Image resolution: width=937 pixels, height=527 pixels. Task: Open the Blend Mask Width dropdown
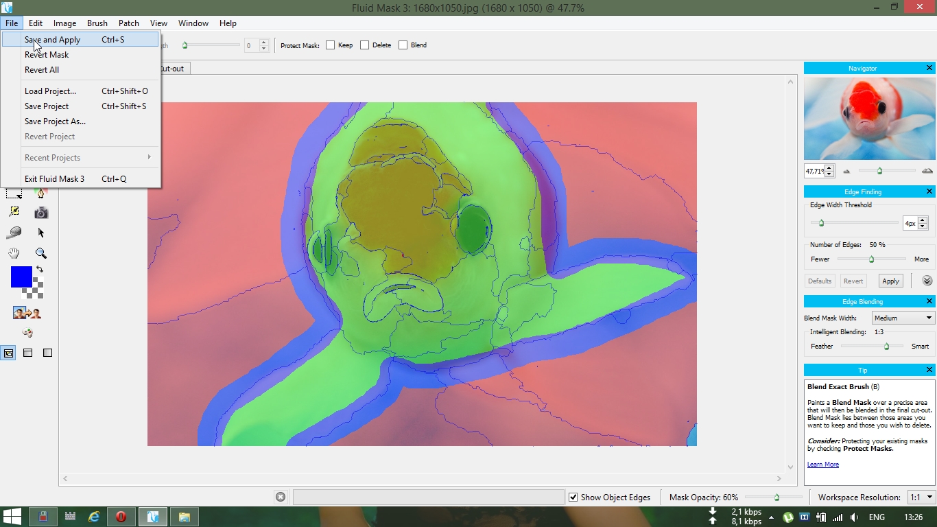(x=903, y=318)
